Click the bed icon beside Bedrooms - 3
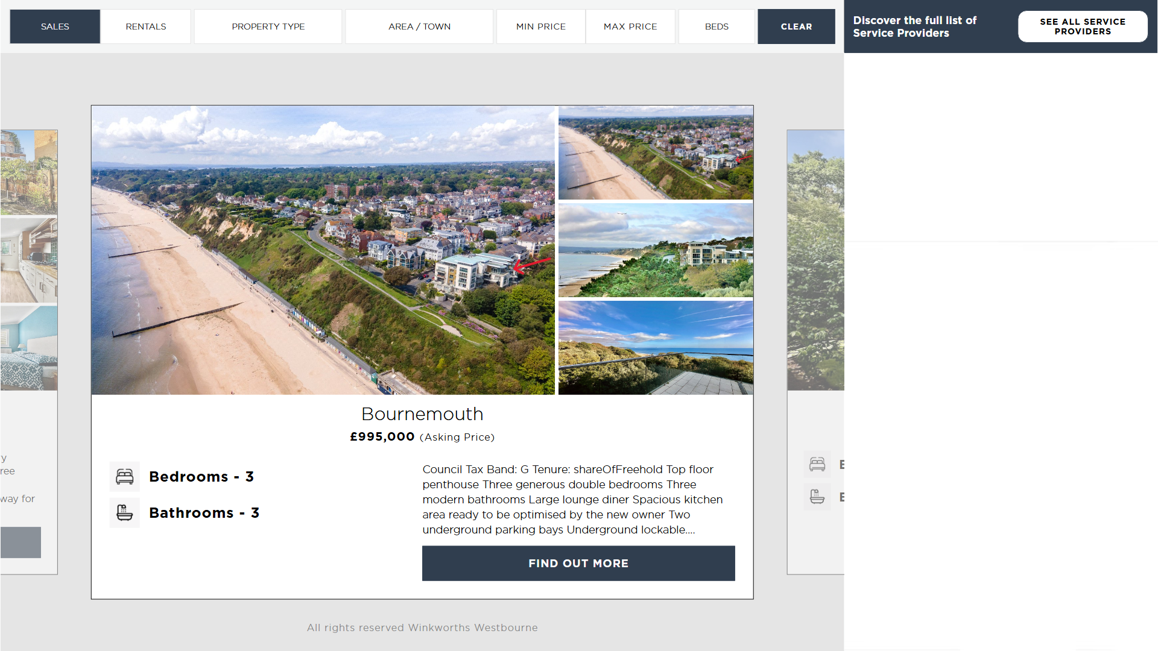Screen dimensions: 1158x651 click(x=125, y=477)
